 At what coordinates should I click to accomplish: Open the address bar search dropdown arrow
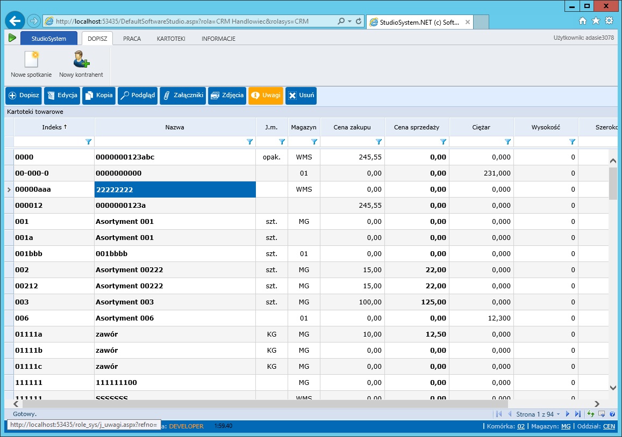[x=349, y=21]
